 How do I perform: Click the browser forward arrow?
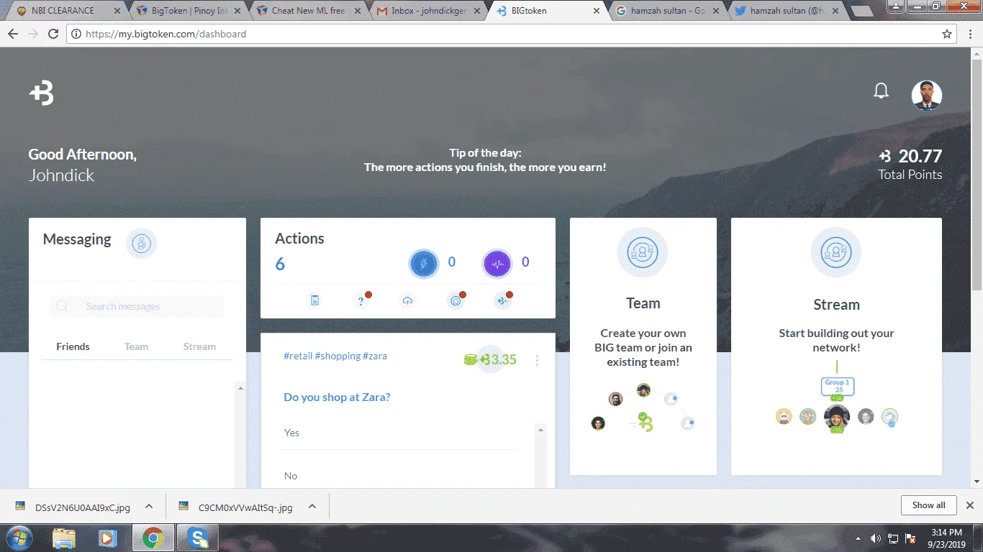click(32, 34)
